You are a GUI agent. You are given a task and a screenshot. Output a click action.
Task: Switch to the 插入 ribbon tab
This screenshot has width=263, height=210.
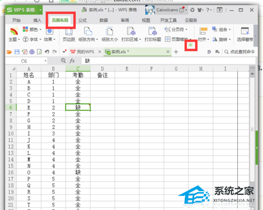(37, 21)
